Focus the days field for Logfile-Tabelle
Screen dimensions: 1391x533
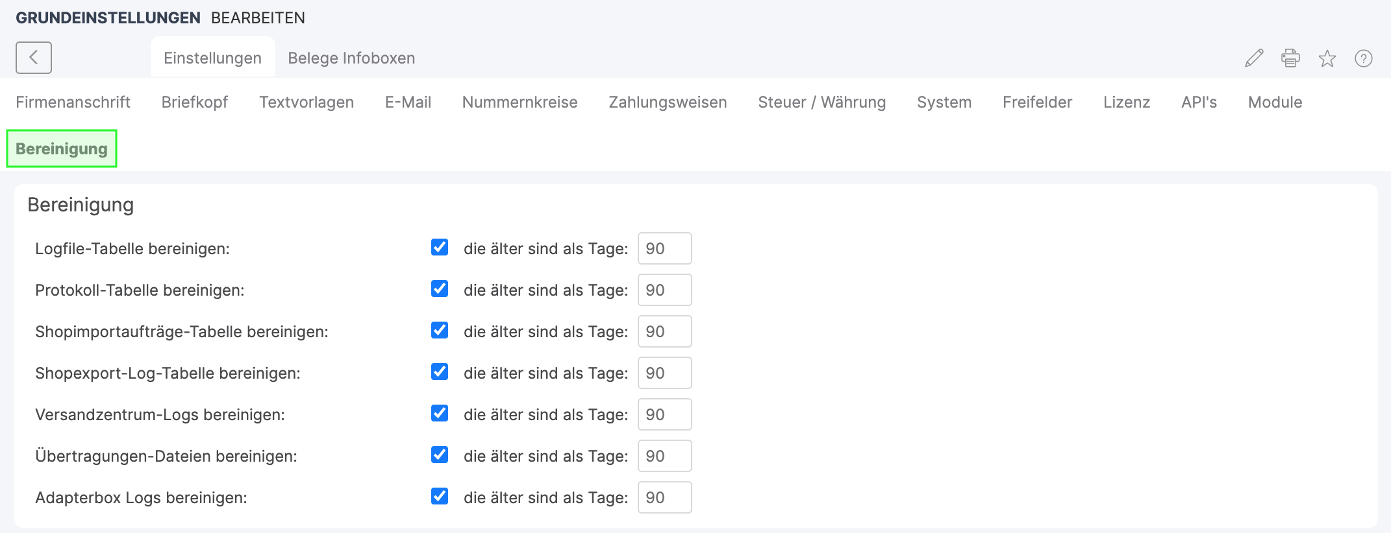(x=664, y=248)
